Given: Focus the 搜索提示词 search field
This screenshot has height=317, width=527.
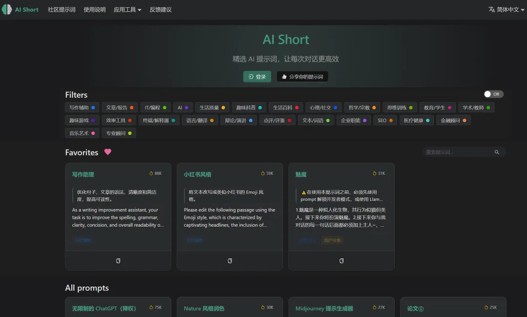Looking at the screenshot, I should (x=464, y=152).
